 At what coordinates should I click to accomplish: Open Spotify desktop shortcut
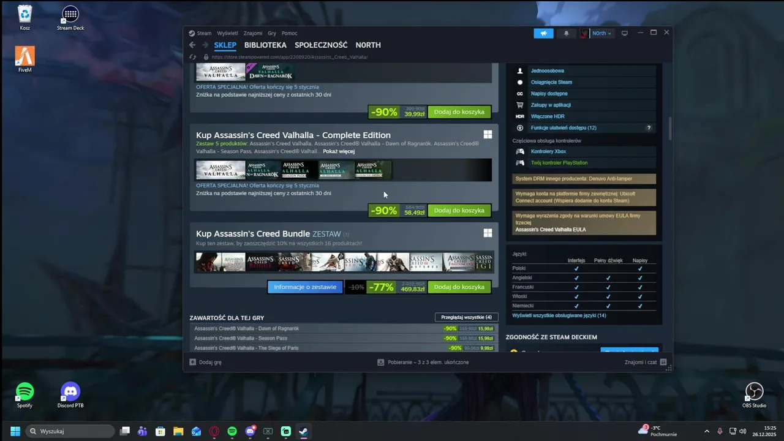point(24,395)
